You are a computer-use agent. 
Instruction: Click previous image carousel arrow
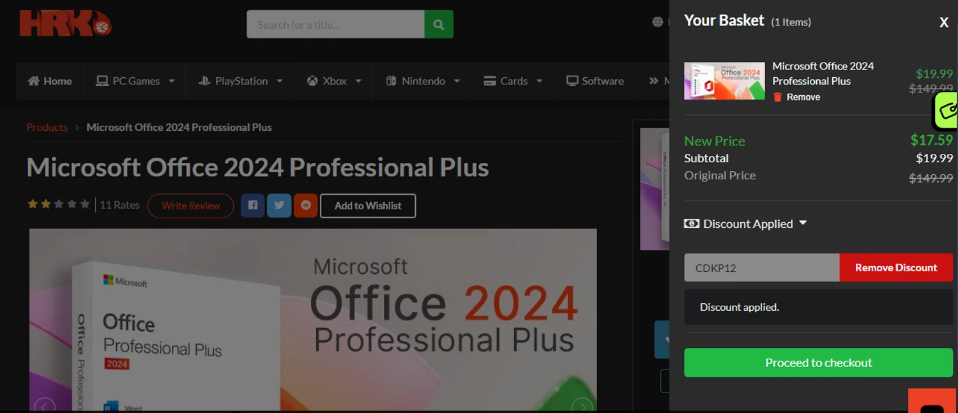(x=44, y=406)
